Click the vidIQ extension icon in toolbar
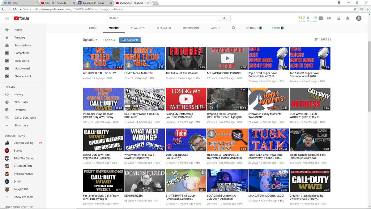Image resolution: width=371 pixels, height=209 pixels. pos(361,9)
